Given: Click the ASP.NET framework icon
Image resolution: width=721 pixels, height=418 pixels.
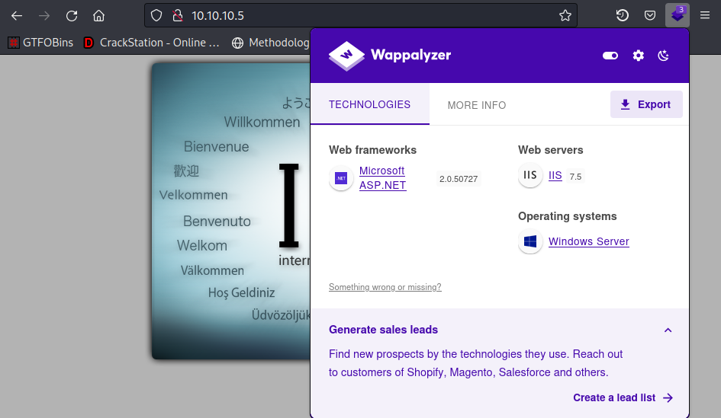Looking at the screenshot, I should click(x=341, y=178).
